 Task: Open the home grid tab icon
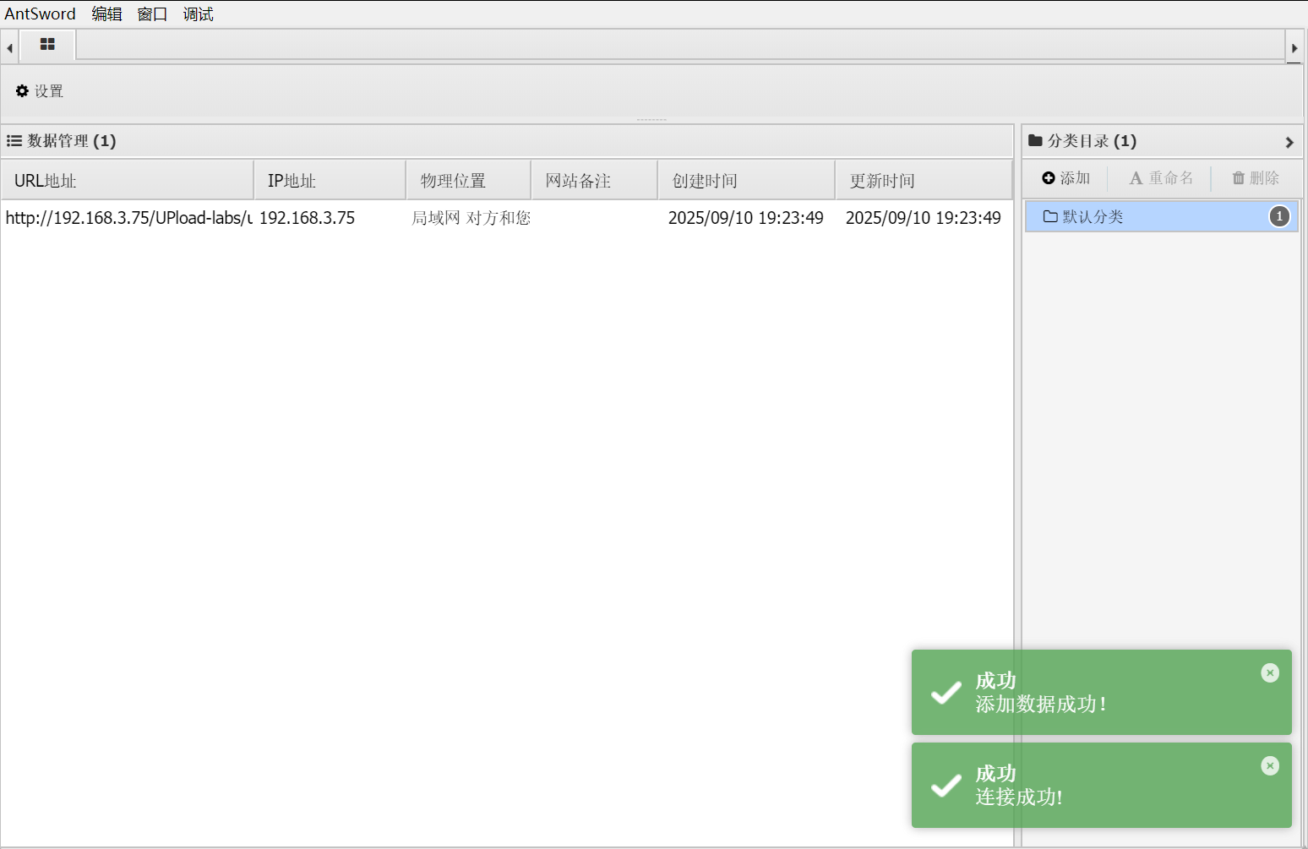(x=47, y=45)
